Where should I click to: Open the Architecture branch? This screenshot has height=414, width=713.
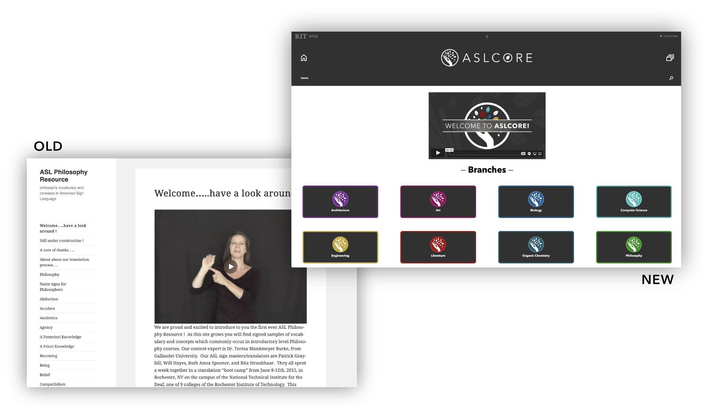tap(340, 202)
